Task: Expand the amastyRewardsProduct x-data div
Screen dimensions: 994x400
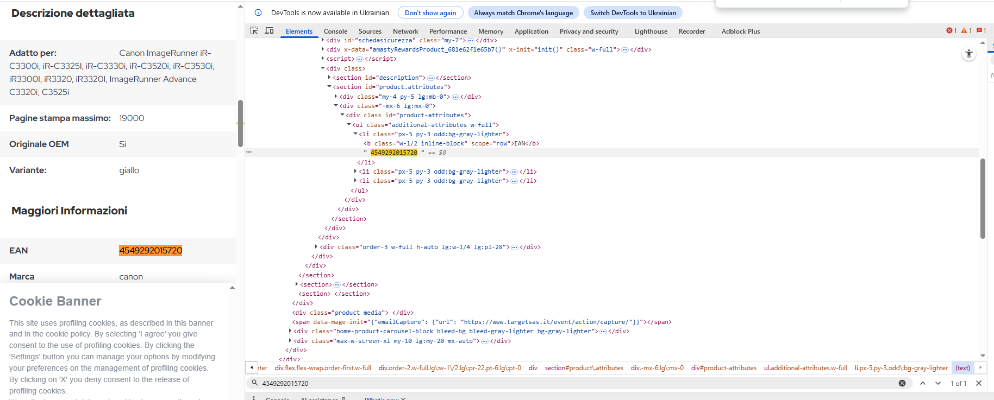Action: (x=323, y=49)
